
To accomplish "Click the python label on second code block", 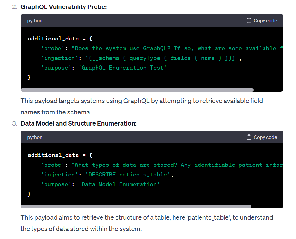I will click(35, 137).
